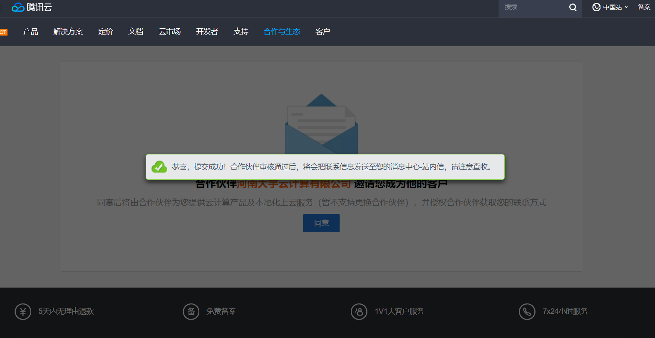Open 云市场 in the navigation
This screenshot has width=655, height=338.
point(170,32)
